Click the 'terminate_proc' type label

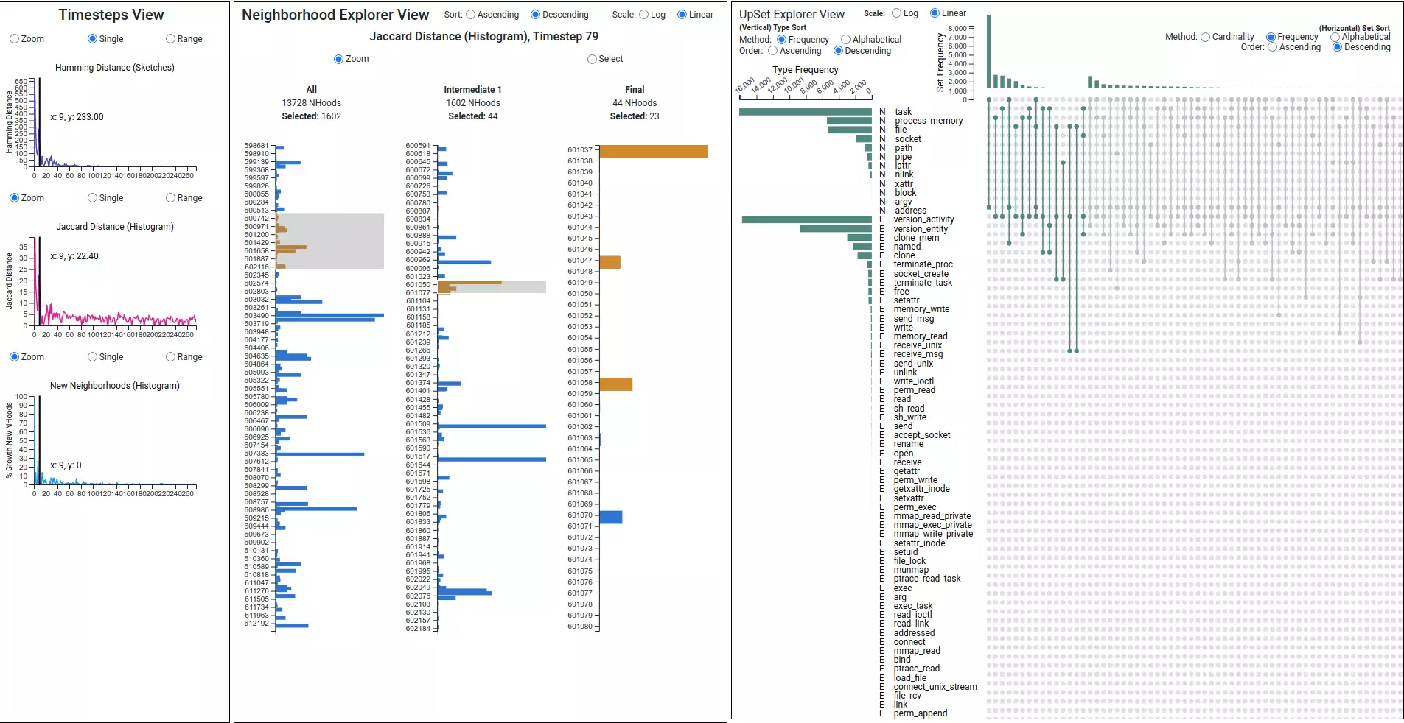pyautogui.click(x=923, y=264)
